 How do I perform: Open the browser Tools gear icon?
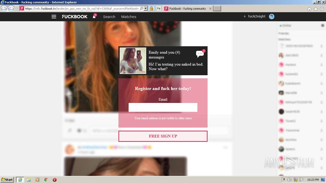pyautogui.click(x=322, y=9)
